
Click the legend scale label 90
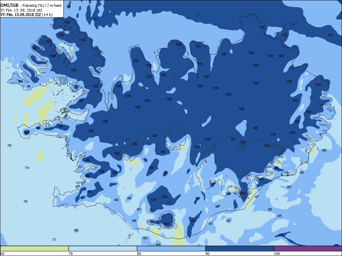point(207,253)
